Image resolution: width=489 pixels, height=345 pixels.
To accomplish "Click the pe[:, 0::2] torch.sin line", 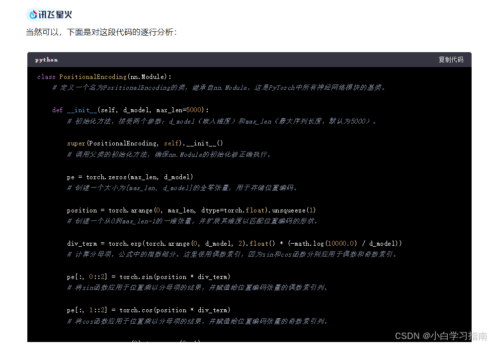I will coord(149,277).
